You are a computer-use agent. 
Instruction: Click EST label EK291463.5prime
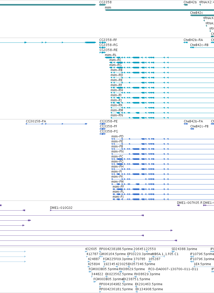coord(149,284)
